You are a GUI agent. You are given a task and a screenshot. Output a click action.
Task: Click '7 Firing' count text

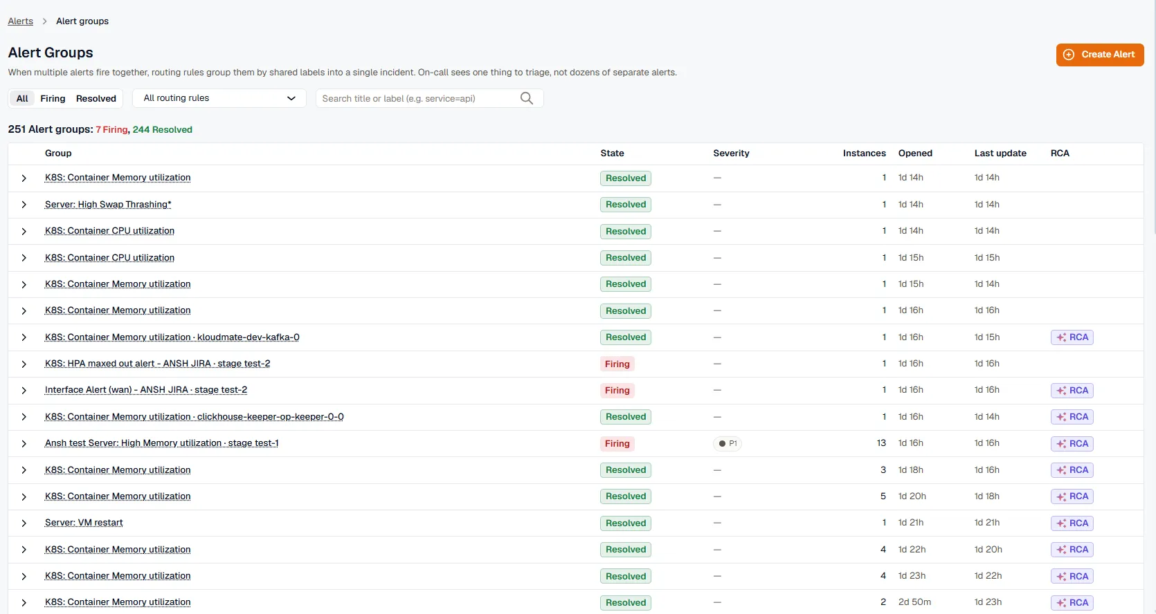(111, 130)
